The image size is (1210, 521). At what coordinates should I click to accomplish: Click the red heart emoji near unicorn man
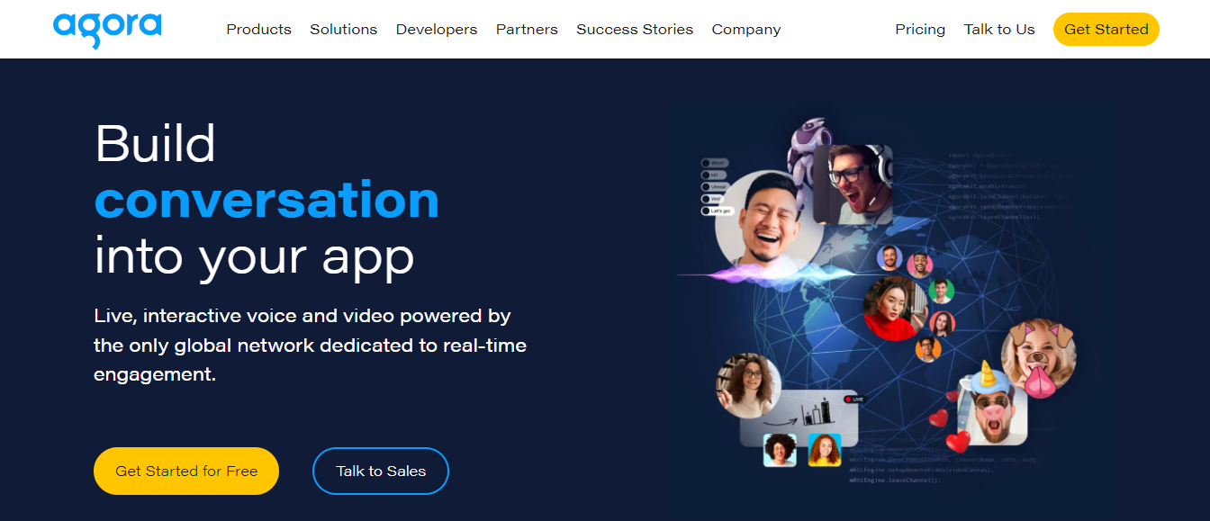957,440
